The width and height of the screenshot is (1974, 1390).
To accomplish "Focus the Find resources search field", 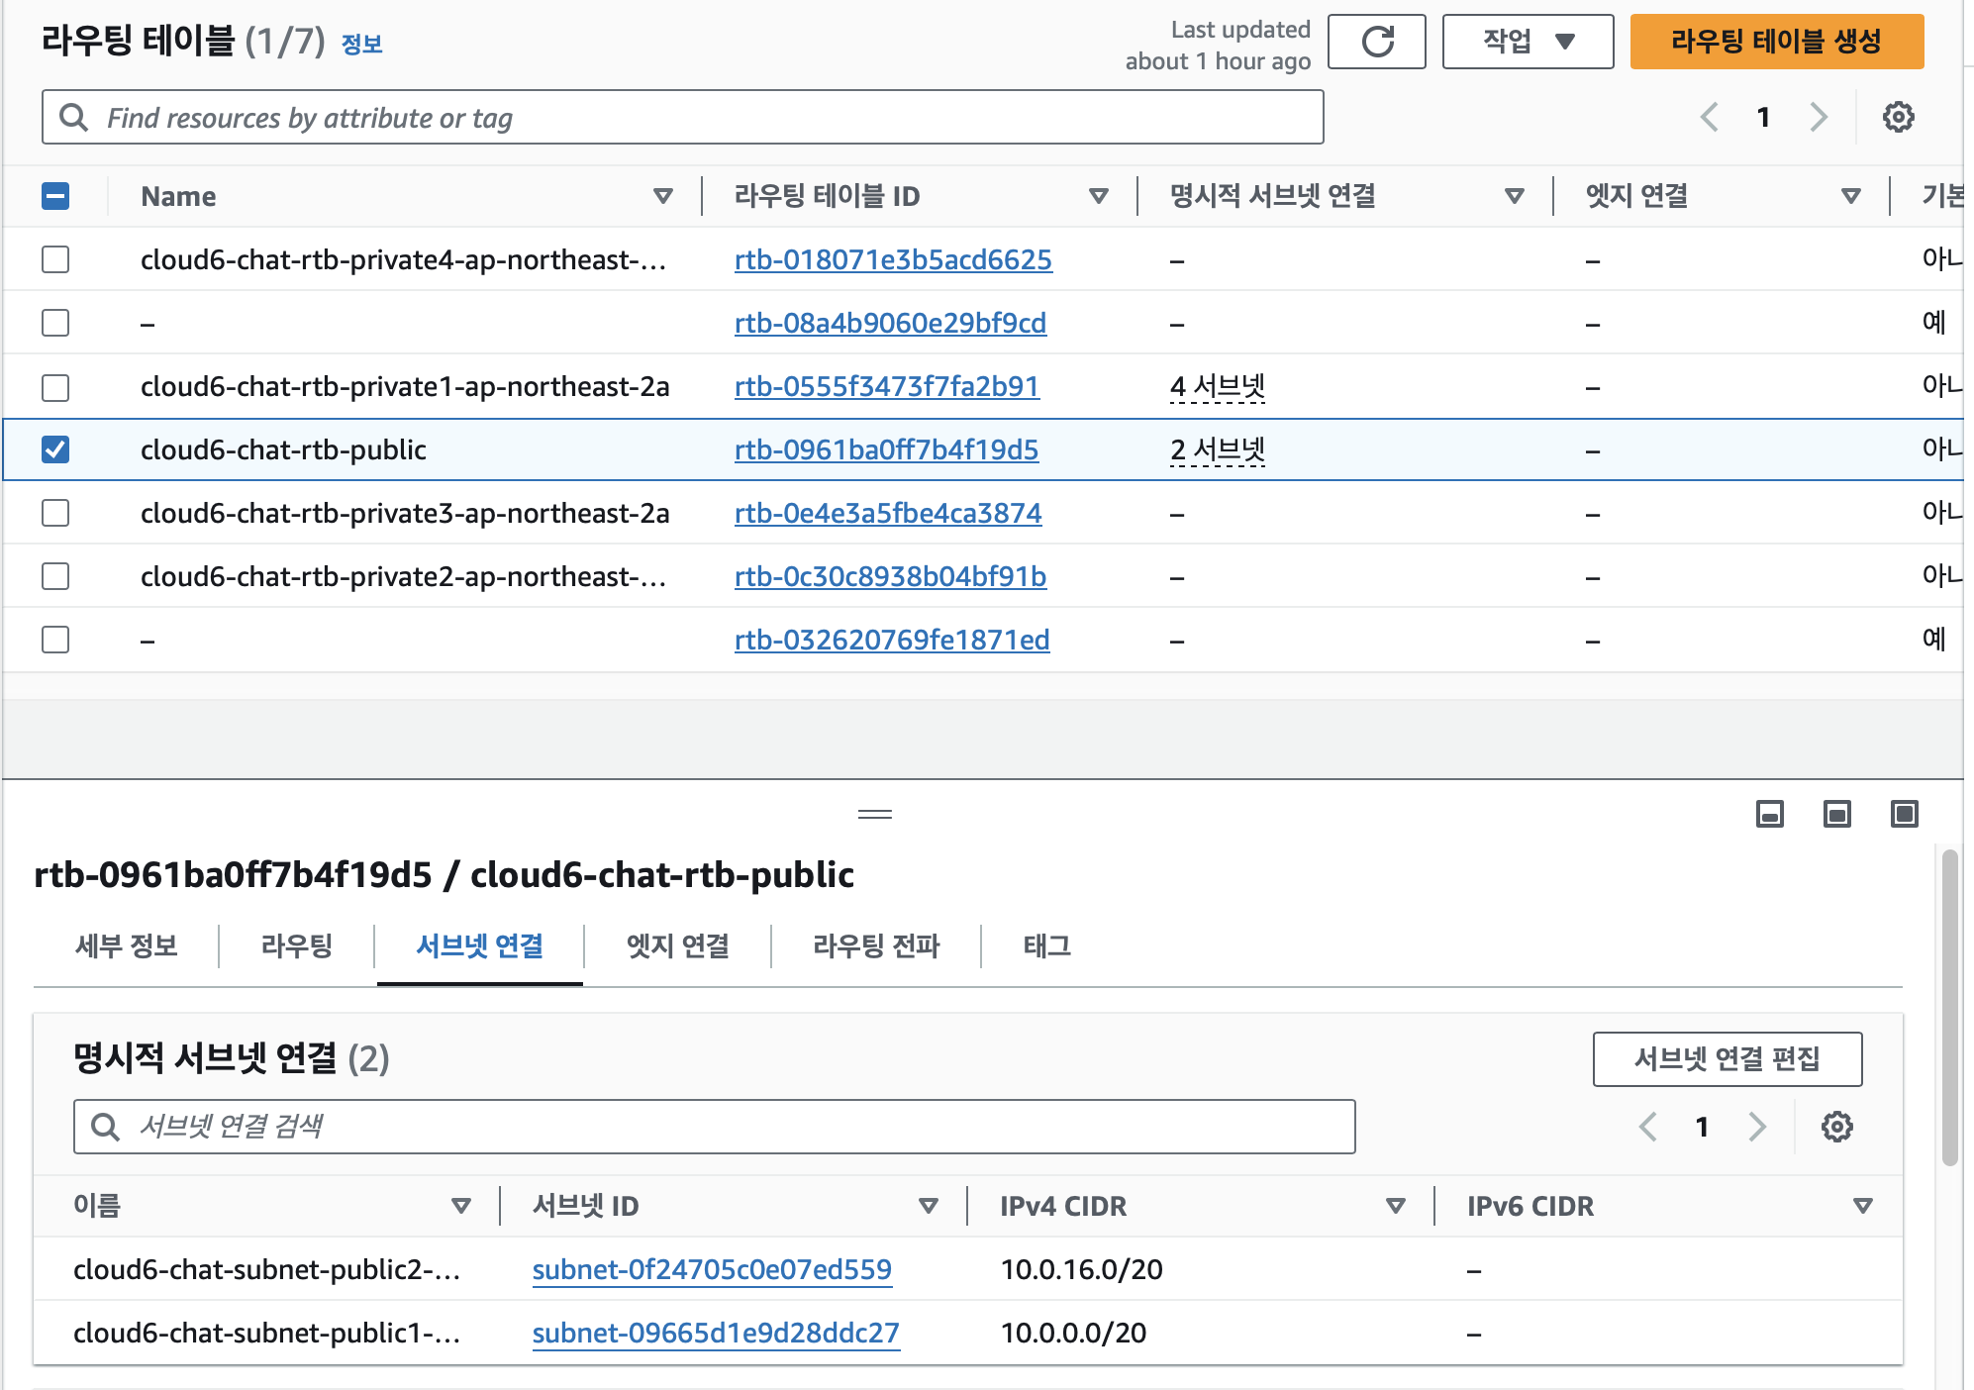I will 683,118.
